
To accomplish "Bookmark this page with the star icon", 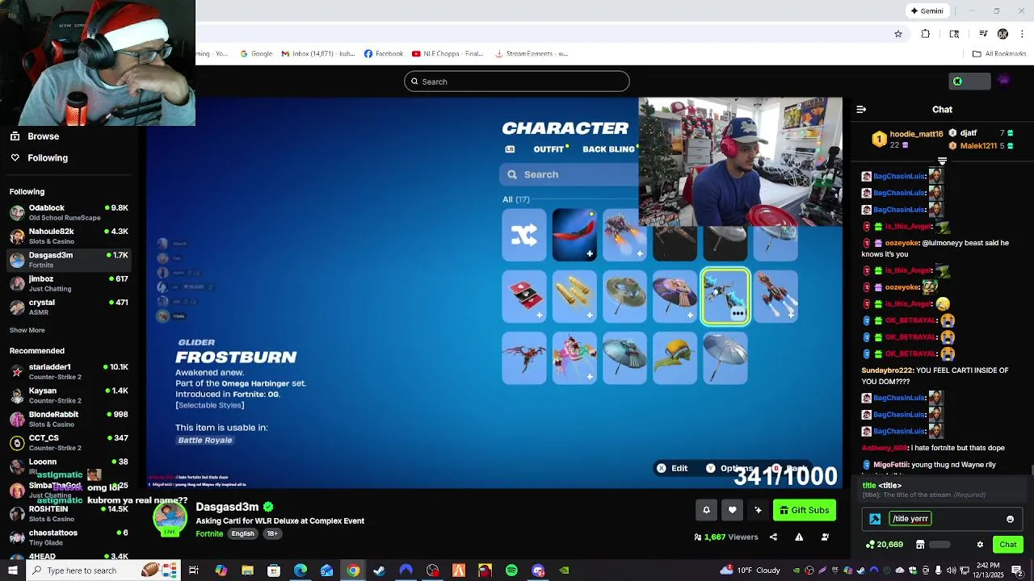I will tap(897, 34).
